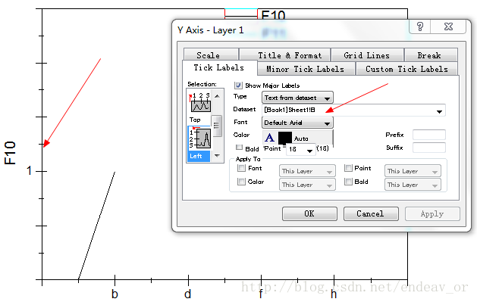This screenshot has height=302, width=477.
Task: Click the 'b' X axis tick label
Action: point(115,294)
